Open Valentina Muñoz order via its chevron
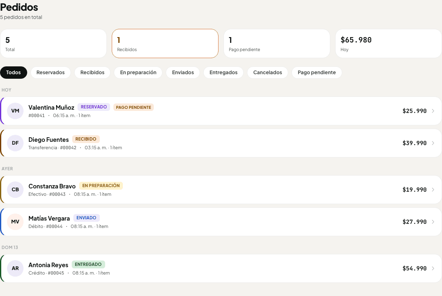 coord(433,111)
